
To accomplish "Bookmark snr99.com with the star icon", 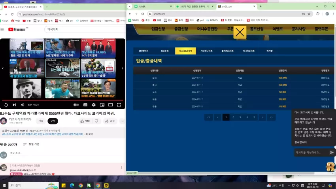I will point(309,14).
